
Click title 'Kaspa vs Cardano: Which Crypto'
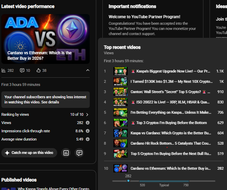click(171, 133)
